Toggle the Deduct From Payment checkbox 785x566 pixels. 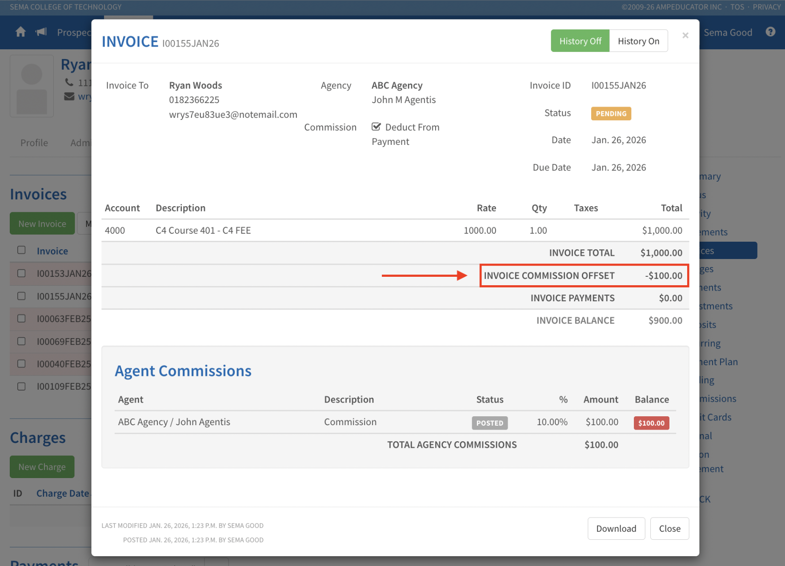(376, 127)
